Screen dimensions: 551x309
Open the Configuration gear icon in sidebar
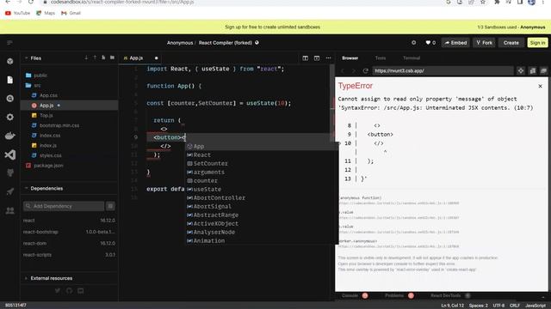(9, 117)
